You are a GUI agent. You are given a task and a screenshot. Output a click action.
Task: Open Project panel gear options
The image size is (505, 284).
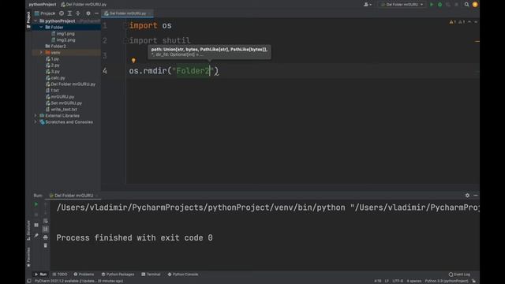coord(88,13)
